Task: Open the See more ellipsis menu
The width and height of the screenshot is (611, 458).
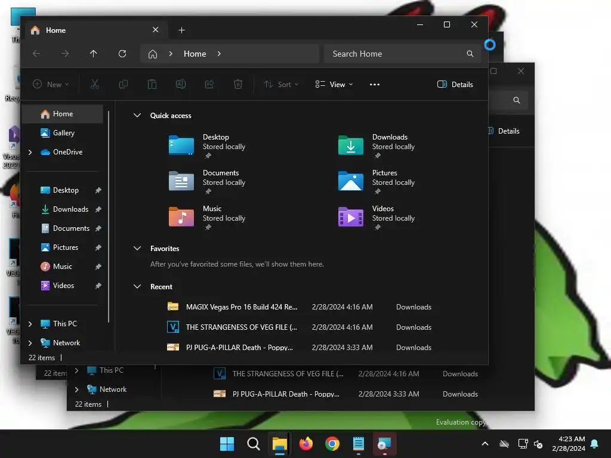Action: (375, 84)
